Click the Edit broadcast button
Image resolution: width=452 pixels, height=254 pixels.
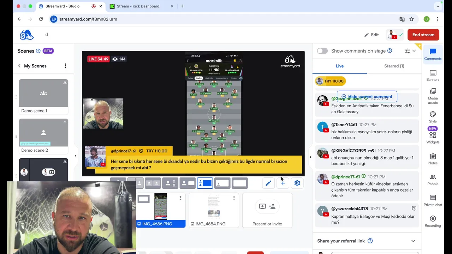(371, 35)
